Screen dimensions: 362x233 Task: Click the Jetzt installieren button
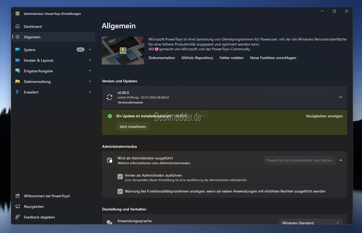tap(133, 127)
